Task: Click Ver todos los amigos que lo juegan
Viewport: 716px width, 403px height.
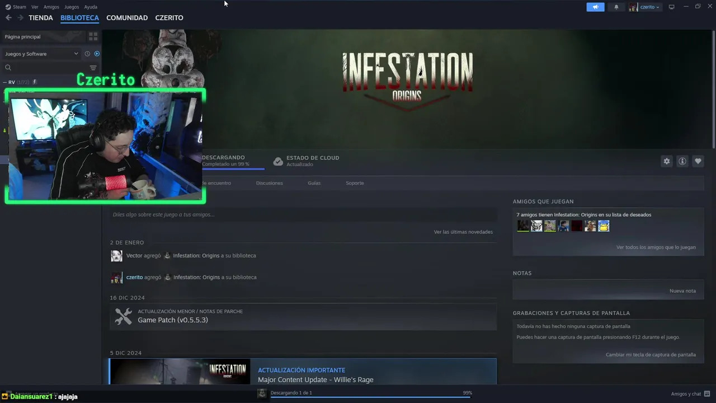Action: 656,247
